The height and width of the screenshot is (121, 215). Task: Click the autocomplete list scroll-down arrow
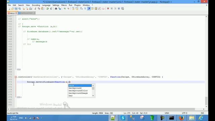(x=93, y=95)
